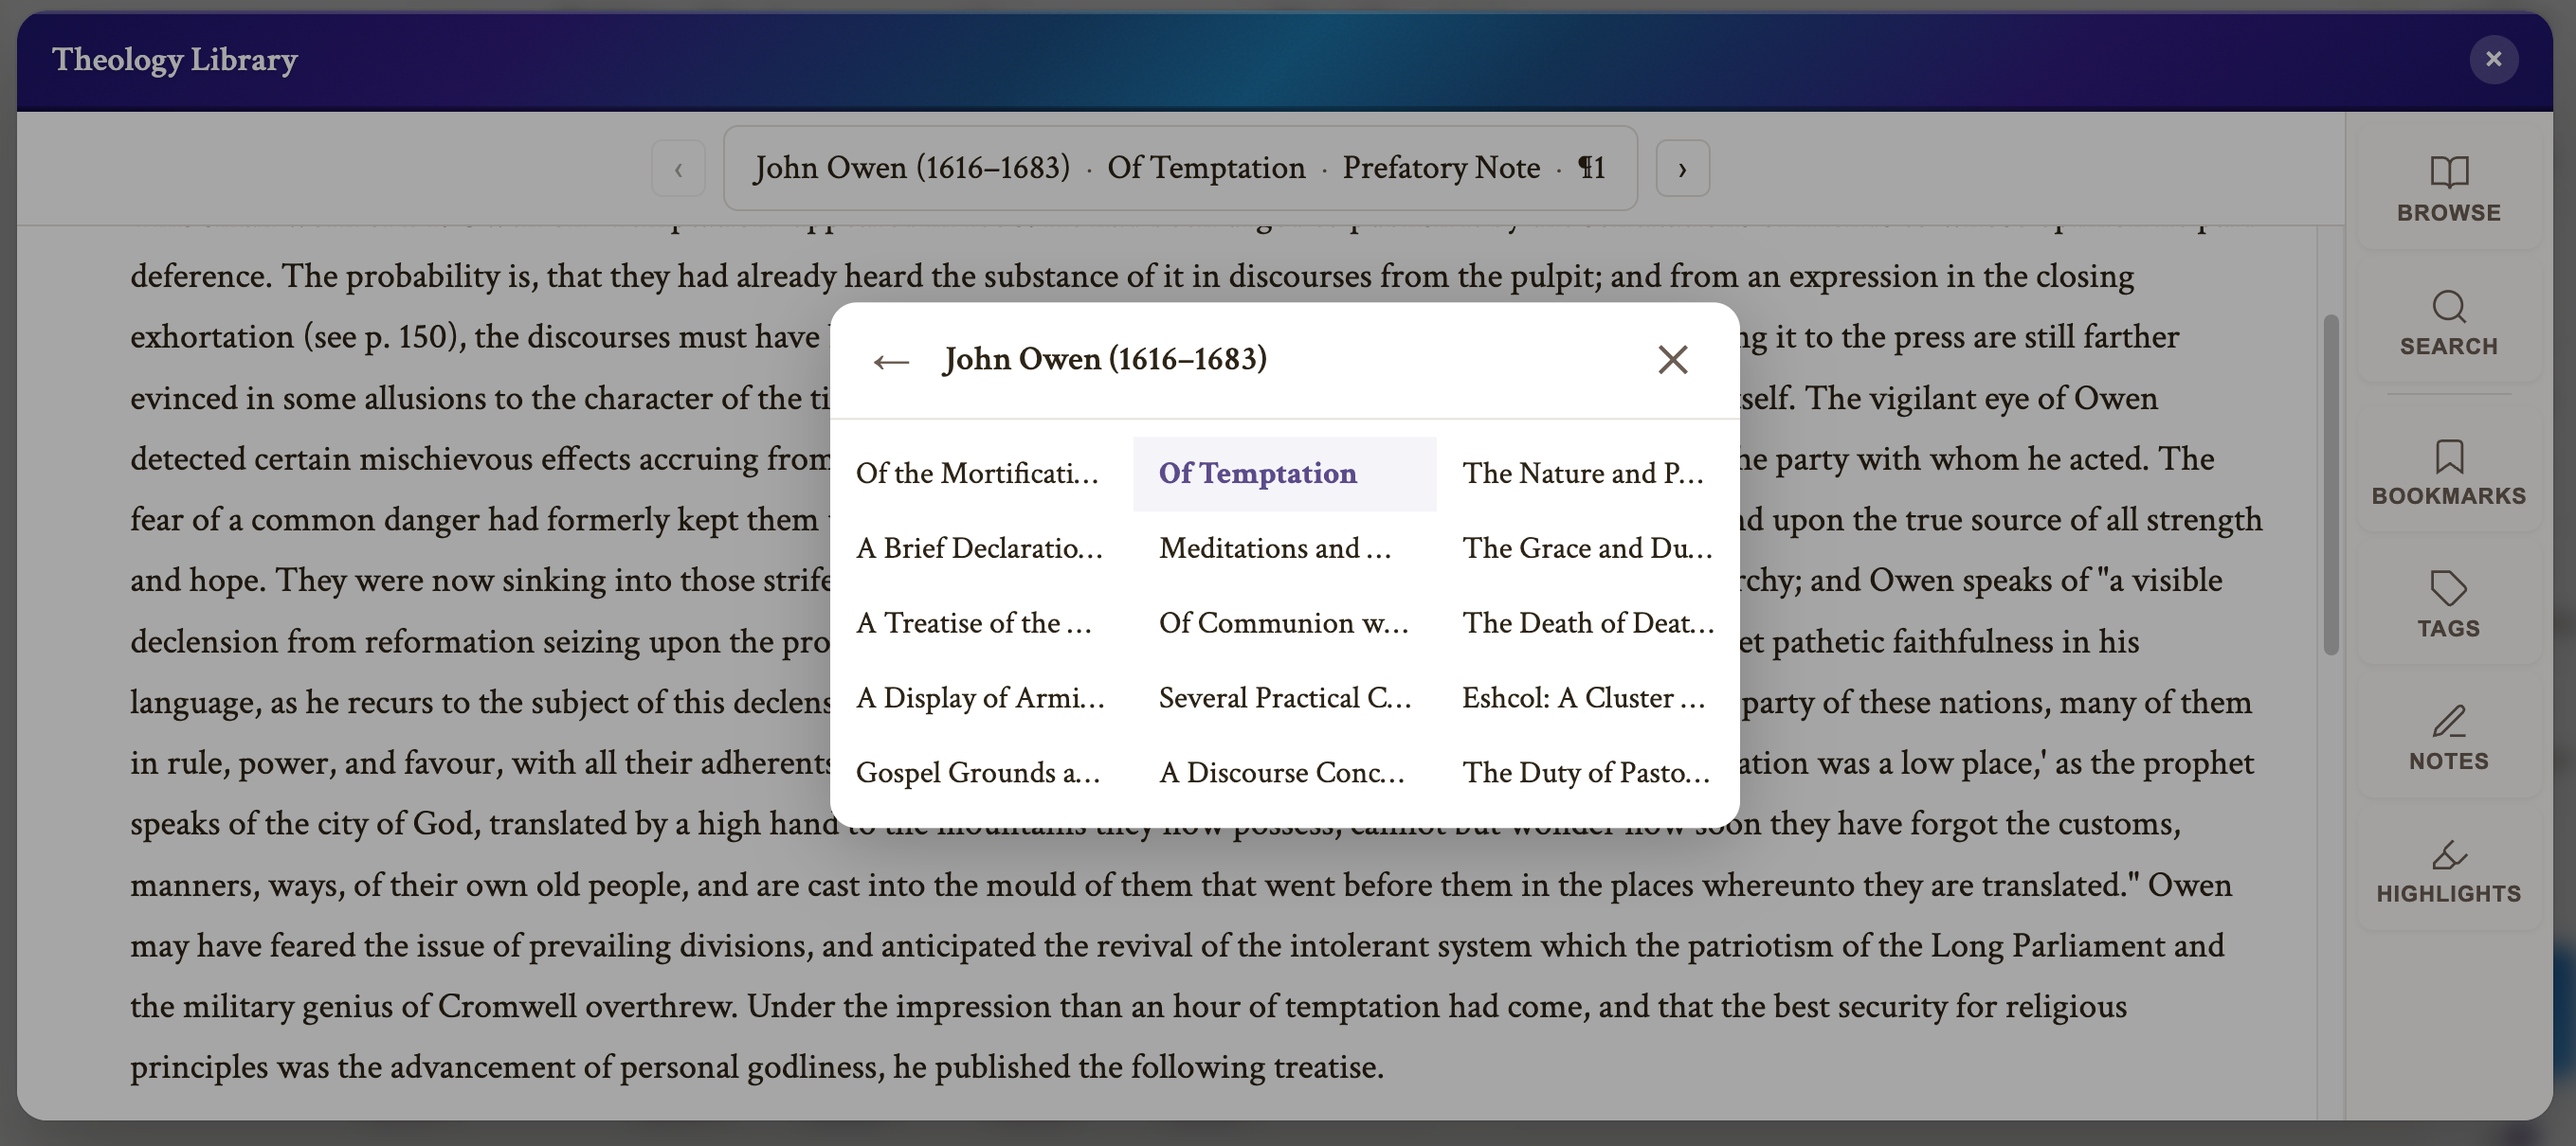Open the Highlights panel

click(2448, 870)
